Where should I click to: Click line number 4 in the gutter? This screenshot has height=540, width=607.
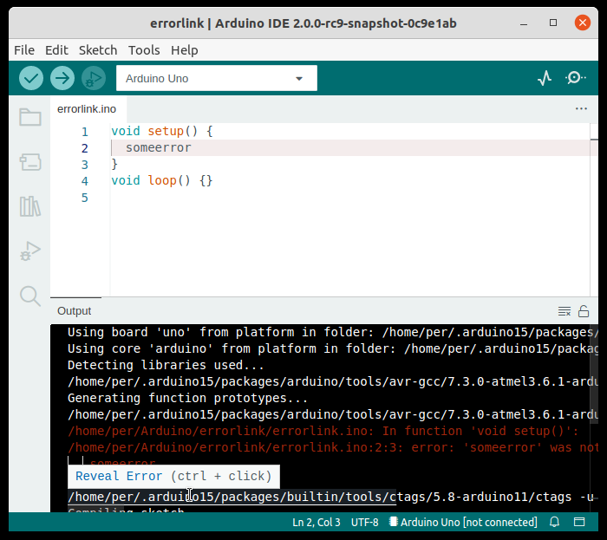click(85, 181)
